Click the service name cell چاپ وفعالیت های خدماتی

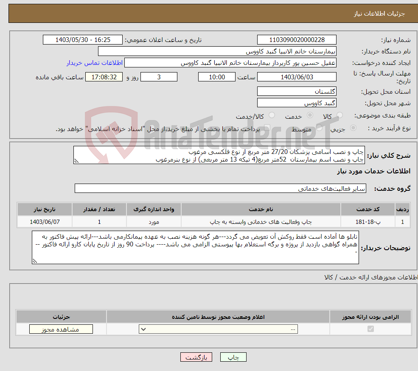point(261,222)
